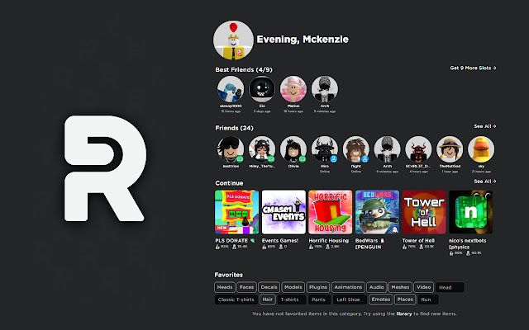This screenshot has width=529, height=330.
Task: Click green in-game badge on sunglasses friend
Action: click(x=240, y=158)
